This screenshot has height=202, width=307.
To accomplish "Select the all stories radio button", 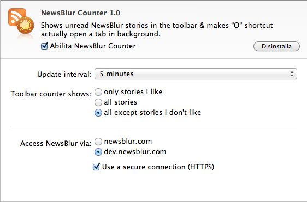I will coord(98,102).
